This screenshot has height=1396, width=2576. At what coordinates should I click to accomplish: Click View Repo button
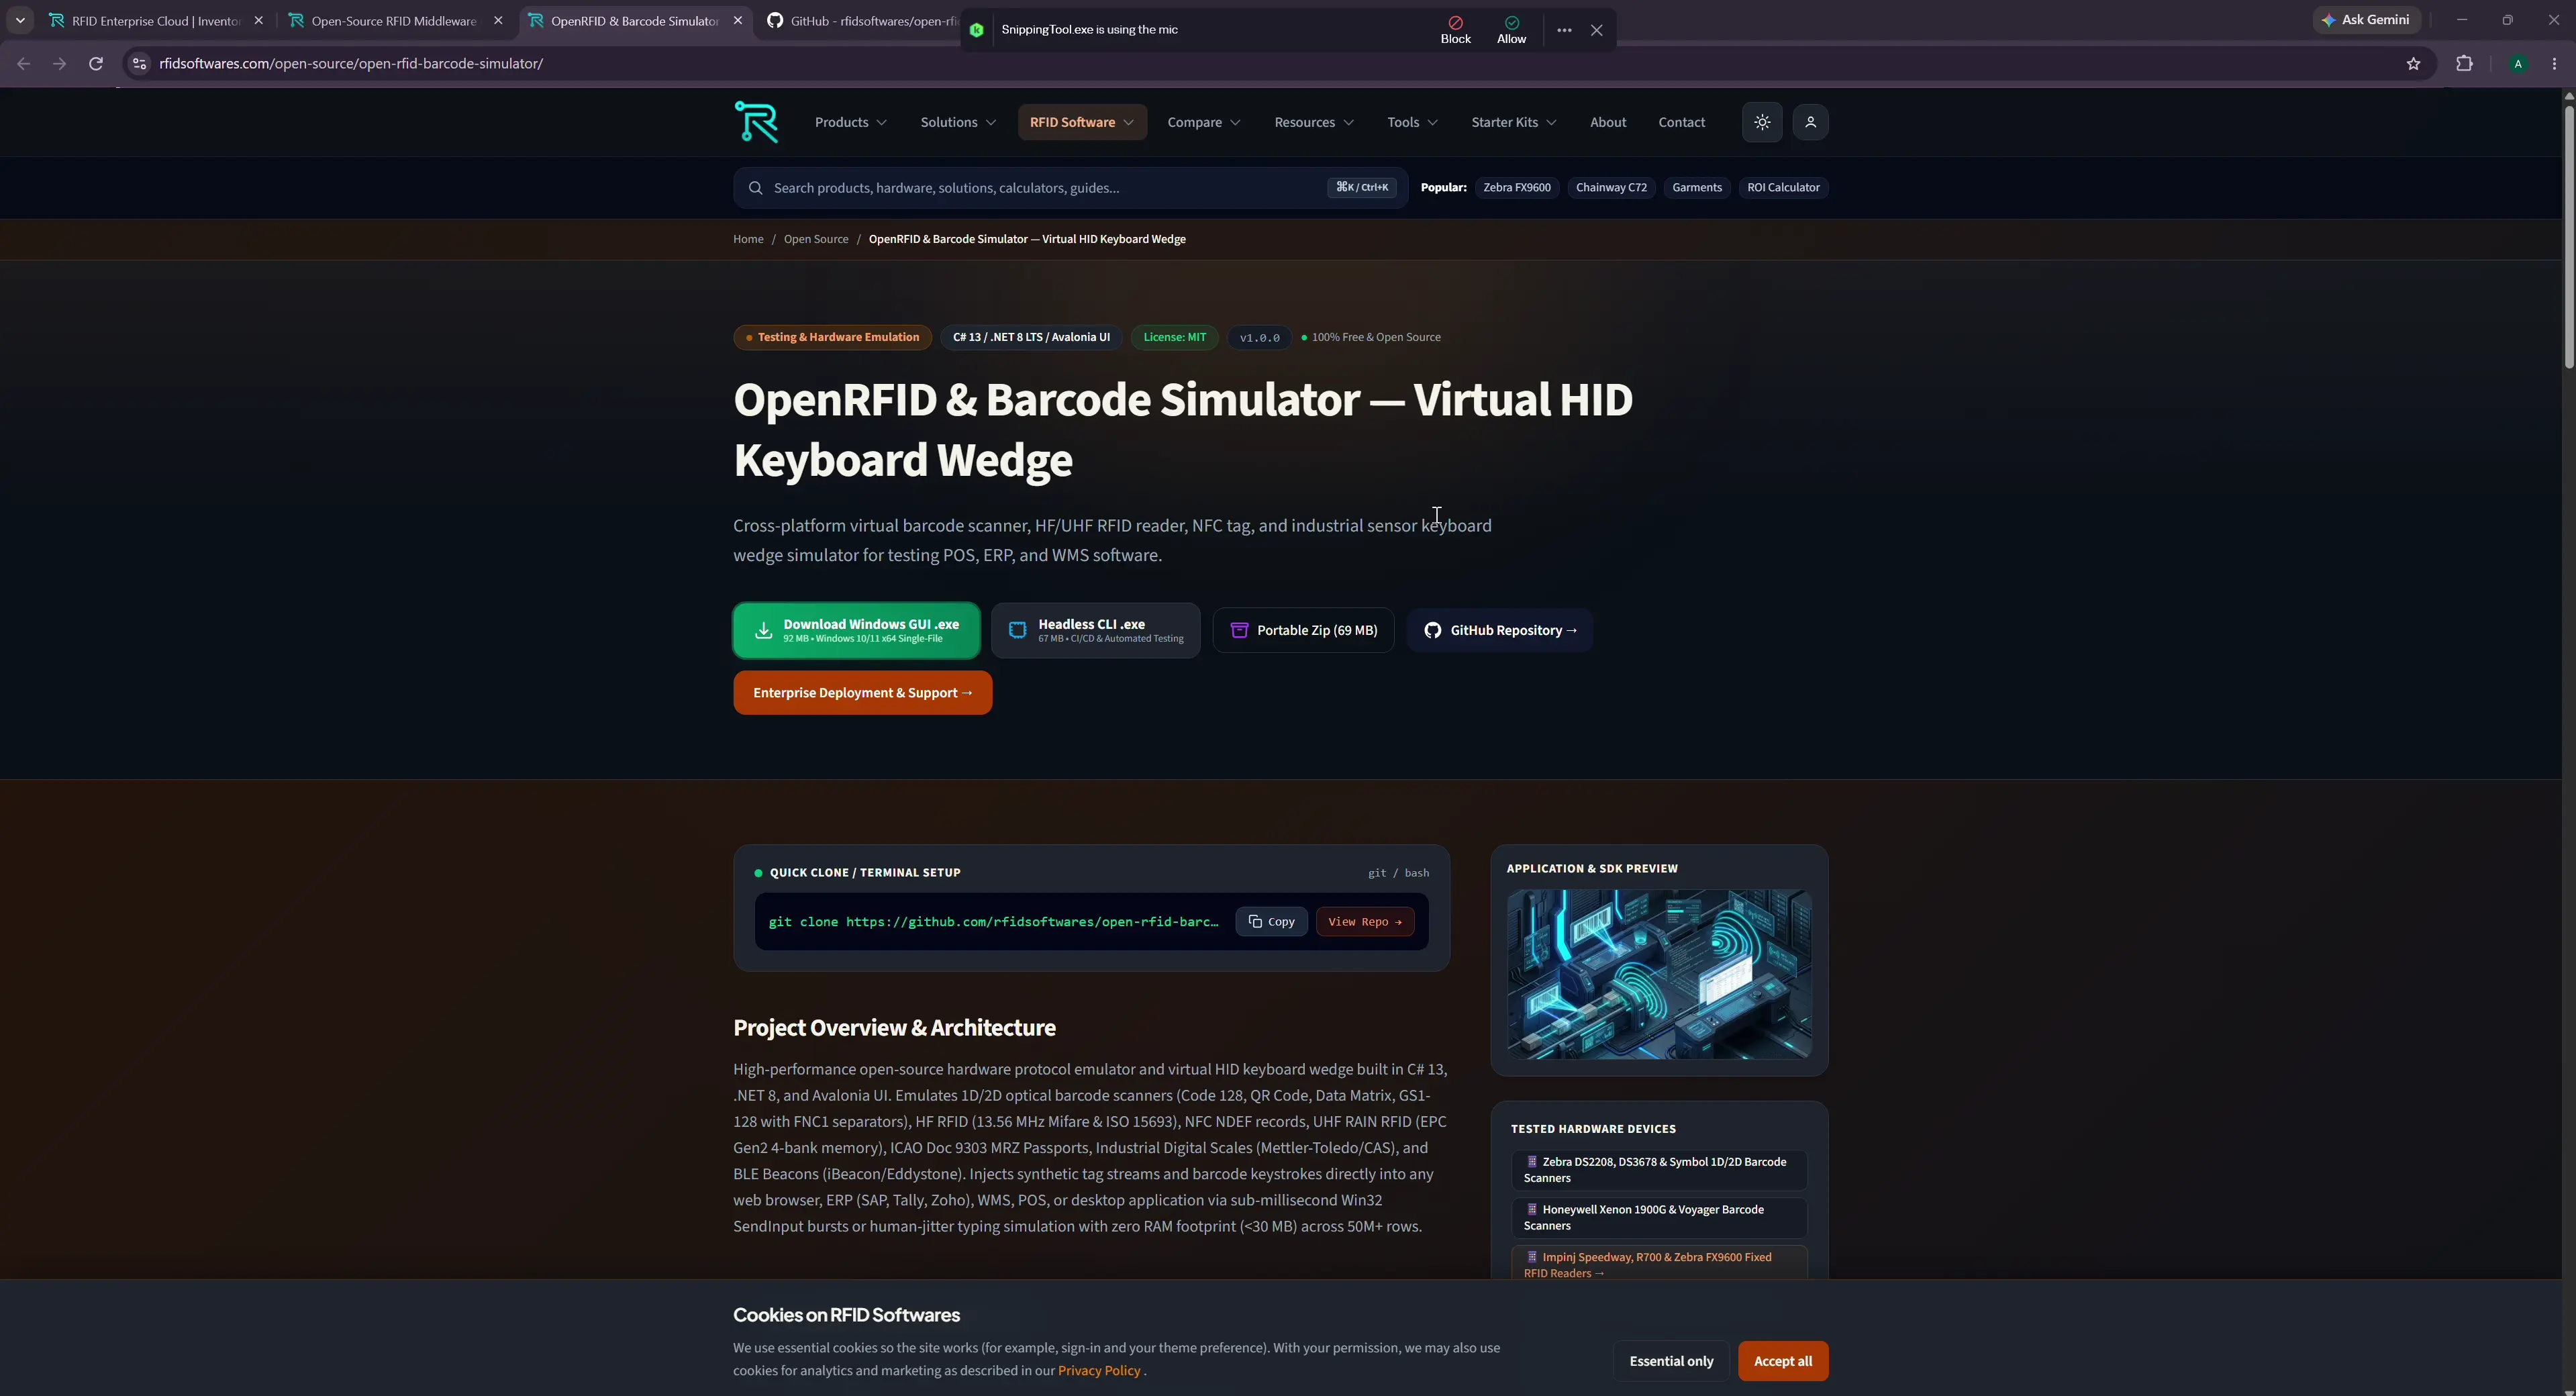tap(1365, 922)
